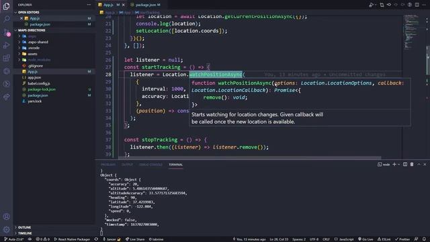Split the editor to the right
The image size is (430, 242).
417,5
